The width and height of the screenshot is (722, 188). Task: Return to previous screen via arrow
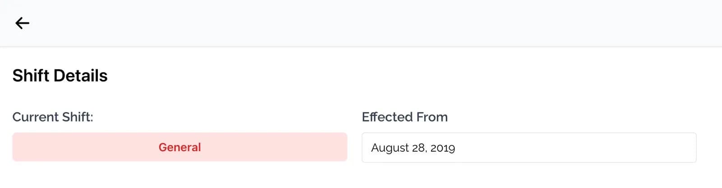[x=22, y=23]
